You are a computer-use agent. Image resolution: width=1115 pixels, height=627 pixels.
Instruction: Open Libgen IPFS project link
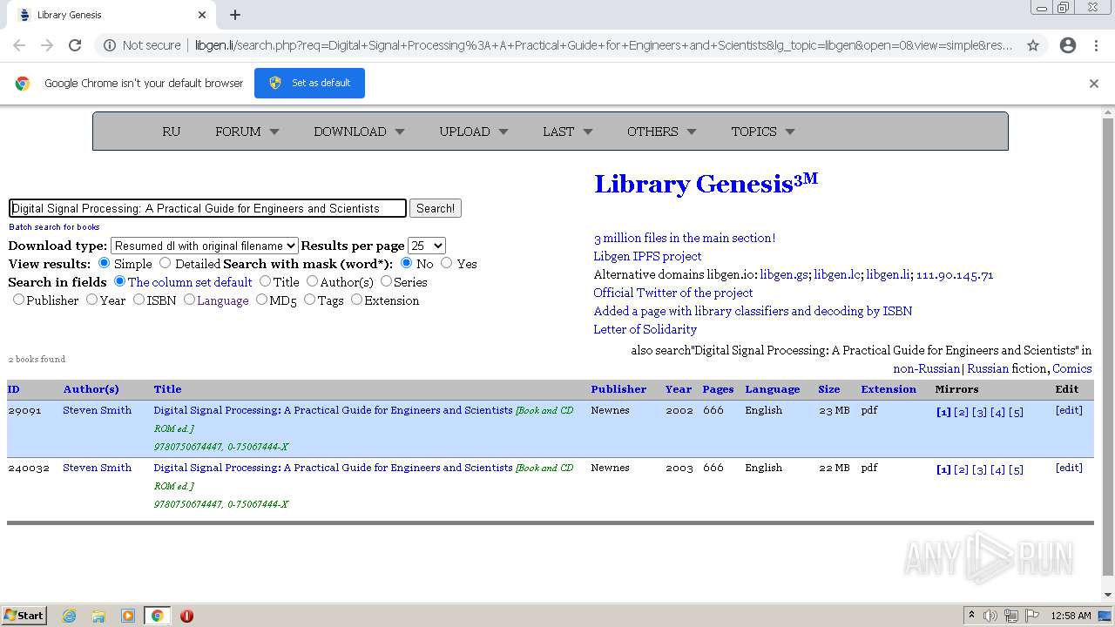pyautogui.click(x=647, y=256)
